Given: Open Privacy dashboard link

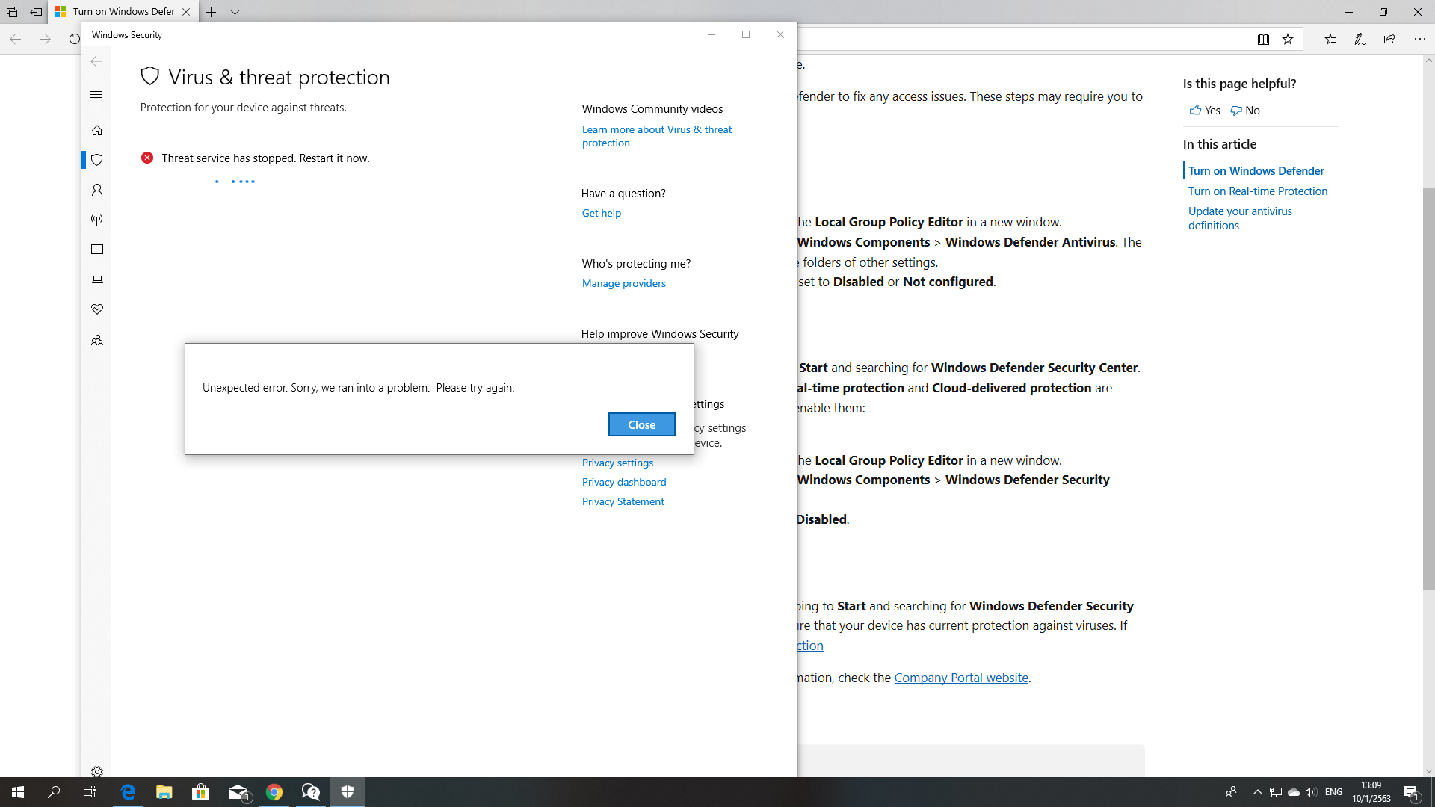Looking at the screenshot, I should (x=624, y=482).
